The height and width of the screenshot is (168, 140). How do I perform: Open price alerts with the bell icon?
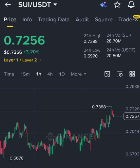tap(131, 5)
